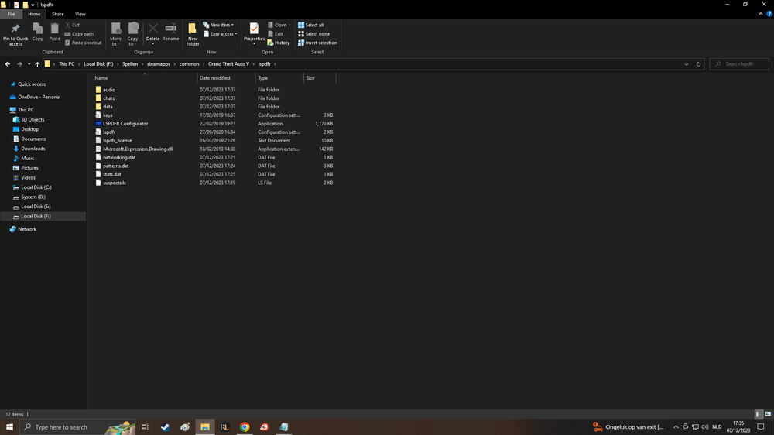774x435 pixels.
Task: Select Microsoft.Expression.Drawing.dll file
Action: [x=138, y=149]
